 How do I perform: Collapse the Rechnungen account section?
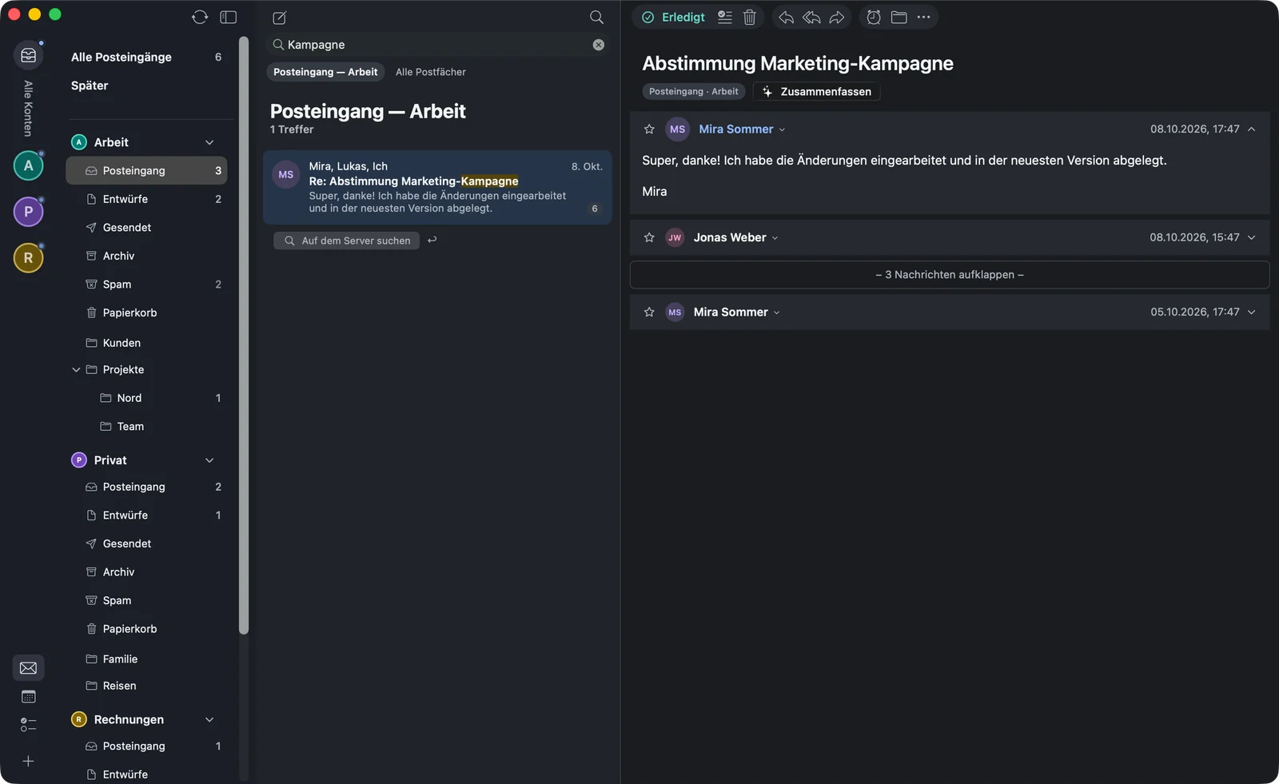(209, 720)
